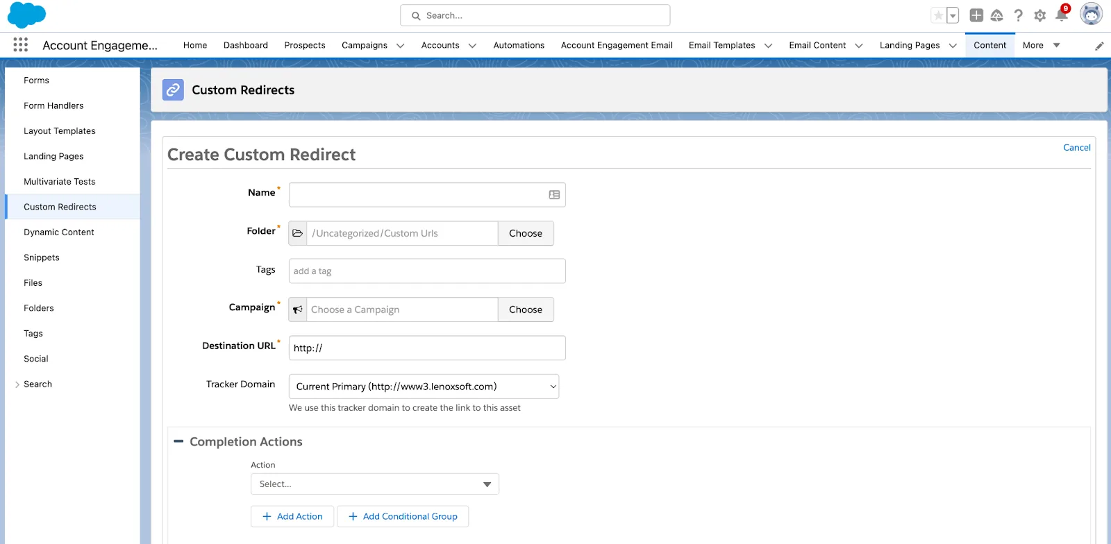The height and width of the screenshot is (544, 1111).
Task: Expand the Search item in sidebar
Action: (17, 384)
